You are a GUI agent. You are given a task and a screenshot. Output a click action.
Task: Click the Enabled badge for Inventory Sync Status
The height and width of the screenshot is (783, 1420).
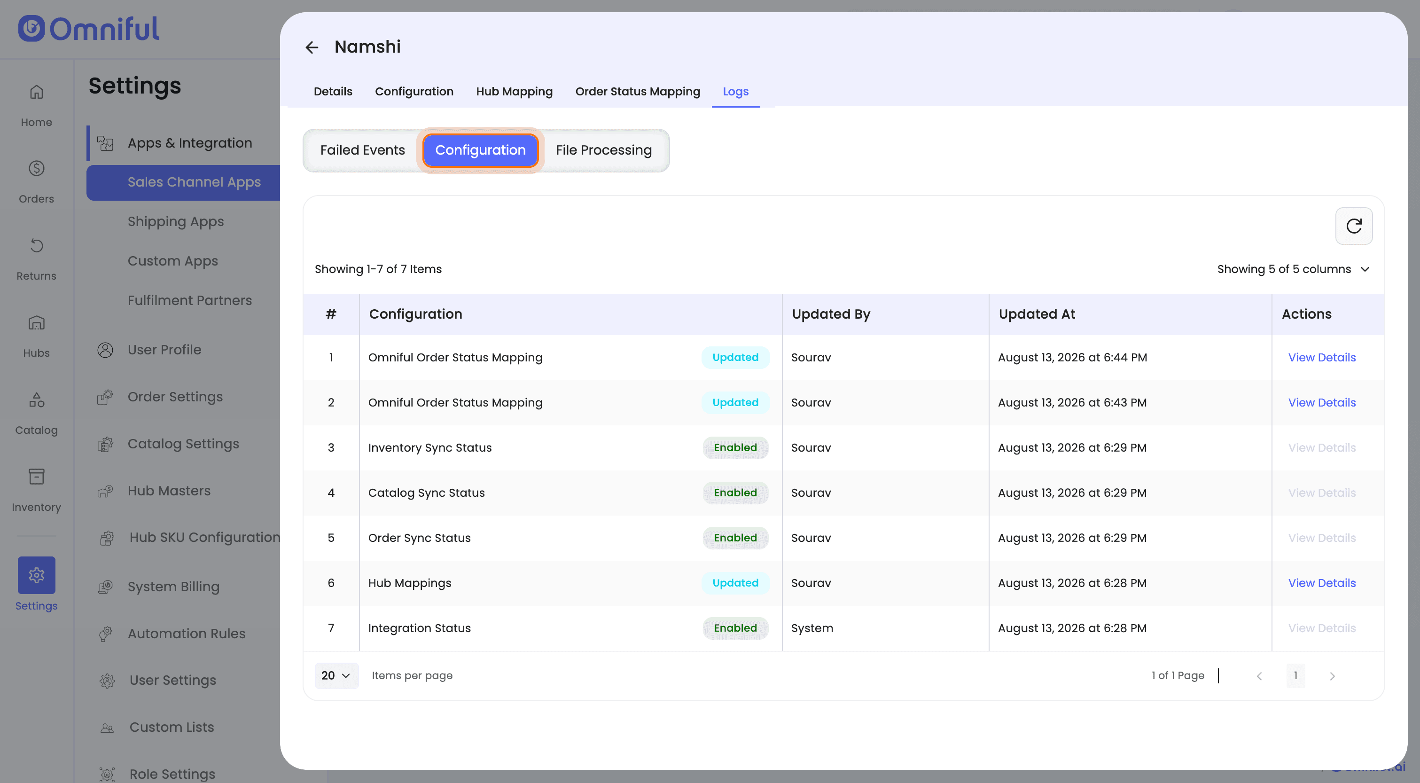(735, 448)
